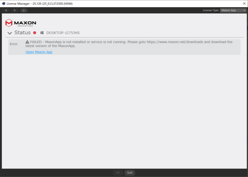
Task: Open the Maxon App link
Action: coord(39,52)
